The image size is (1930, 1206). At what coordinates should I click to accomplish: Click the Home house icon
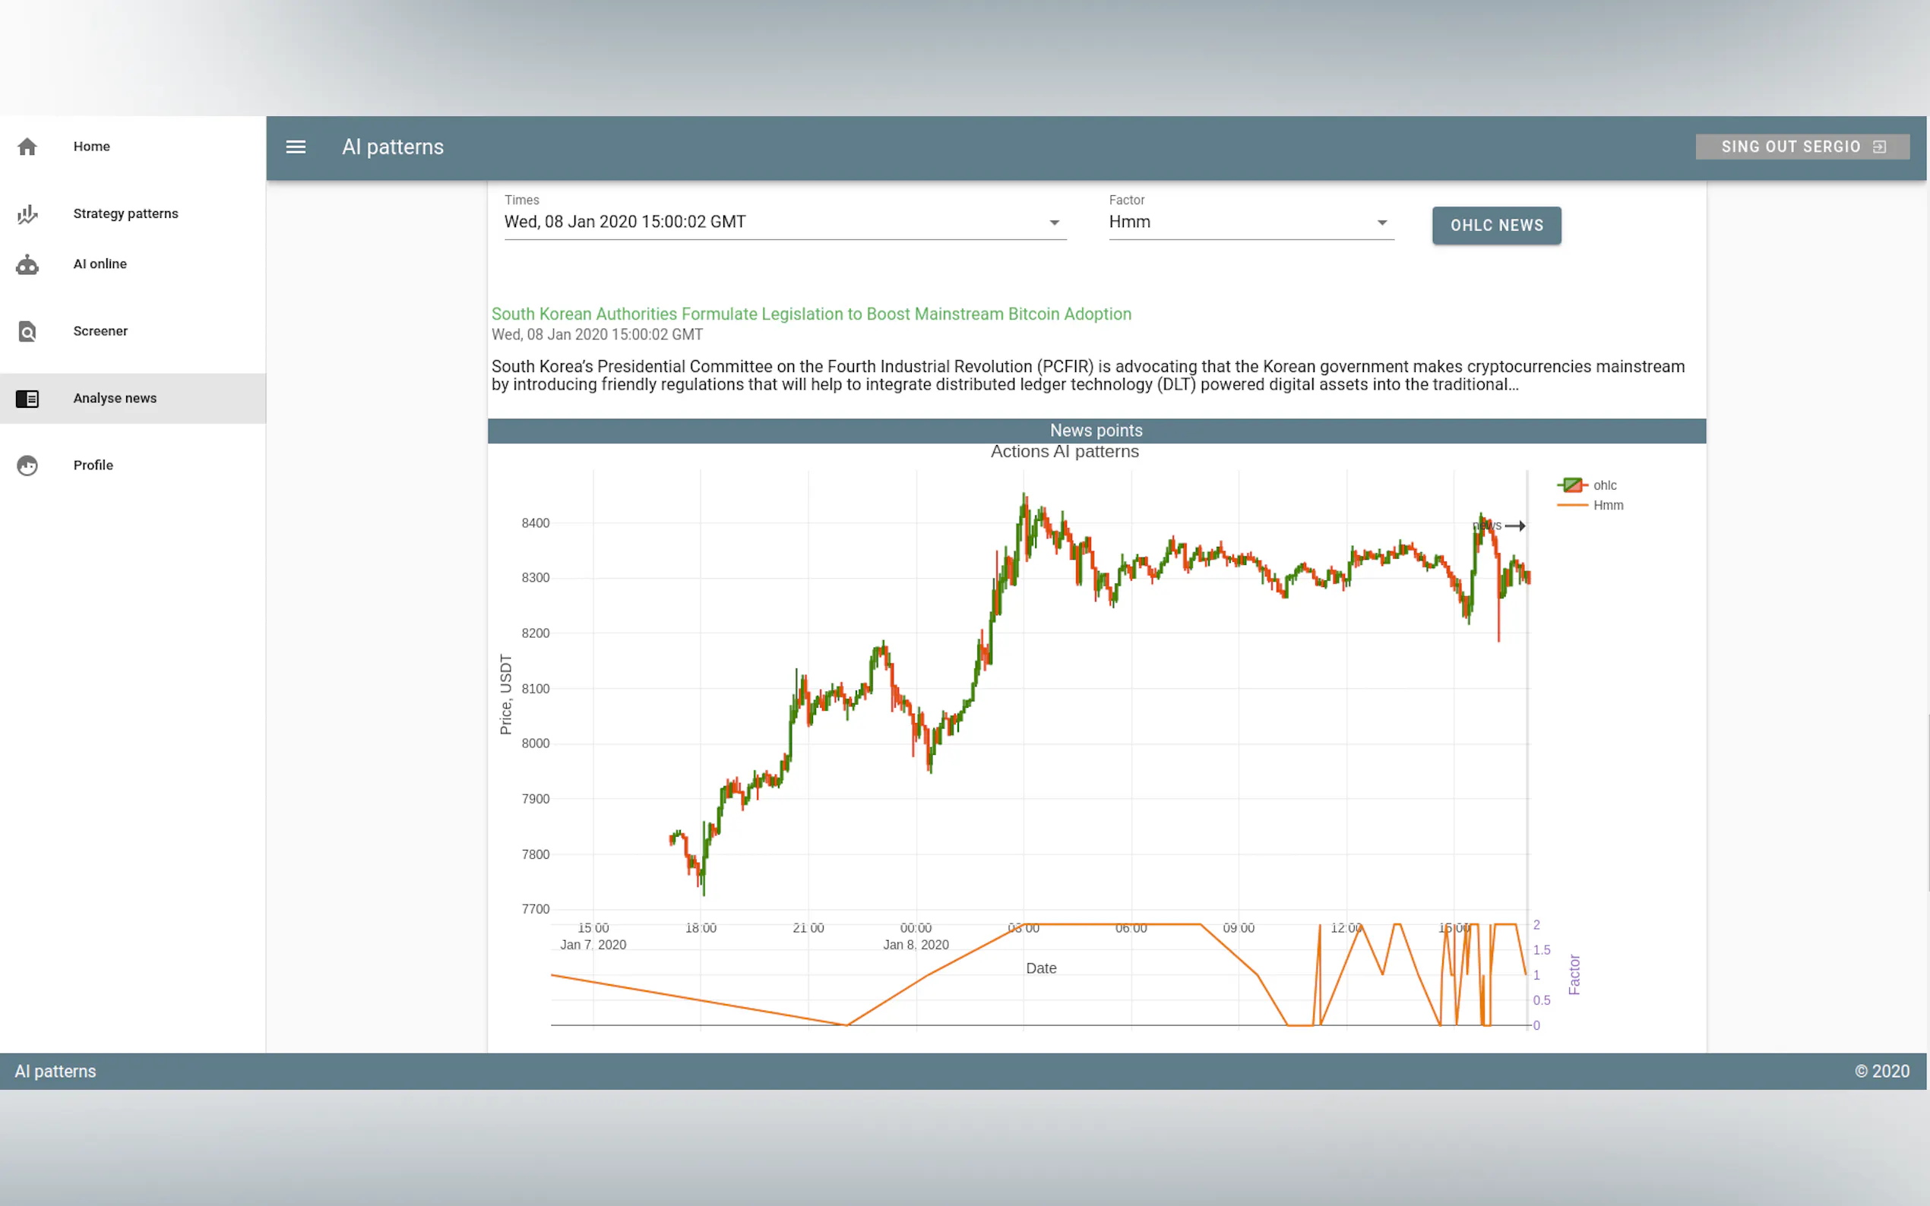click(x=27, y=147)
